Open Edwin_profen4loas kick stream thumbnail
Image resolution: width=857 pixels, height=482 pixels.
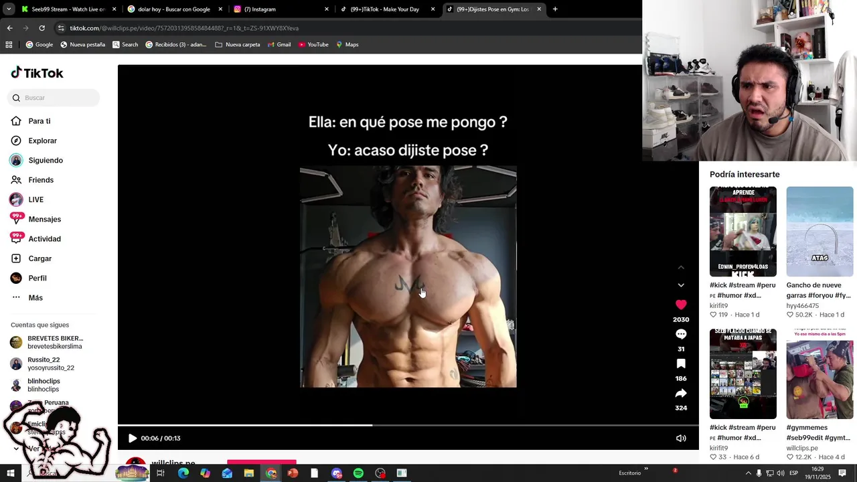(743, 232)
